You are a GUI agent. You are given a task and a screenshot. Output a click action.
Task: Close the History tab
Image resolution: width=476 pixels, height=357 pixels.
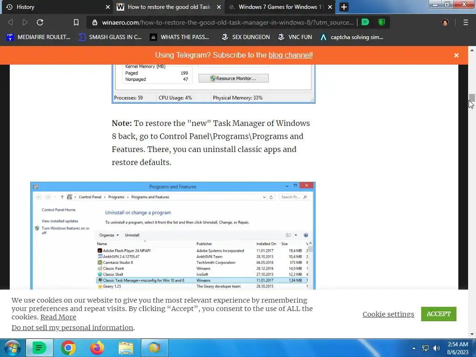[108, 7]
